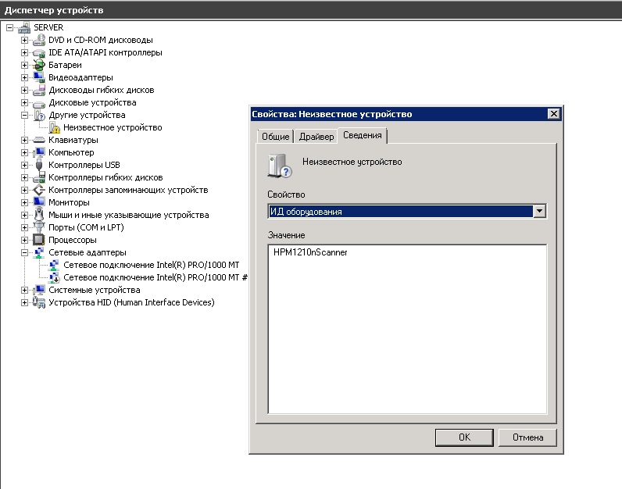This screenshot has height=489, width=622.
Task: Click the DVD и CD-ROM дисководы icon
Action: [39, 40]
